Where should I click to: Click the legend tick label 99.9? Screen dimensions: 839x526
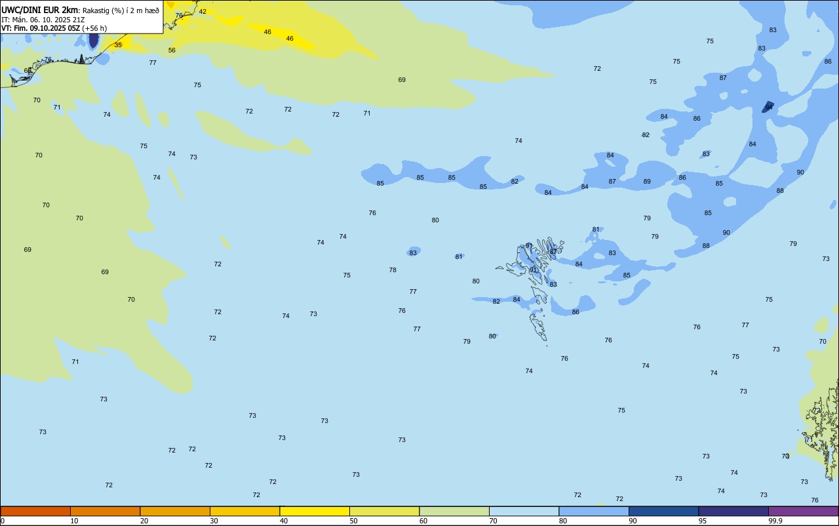click(775, 521)
